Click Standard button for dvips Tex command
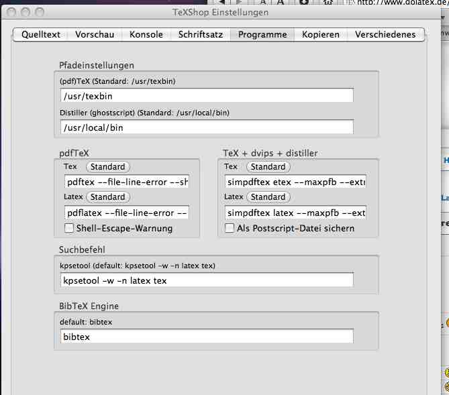The image size is (449, 395). pyautogui.click(x=268, y=166)
